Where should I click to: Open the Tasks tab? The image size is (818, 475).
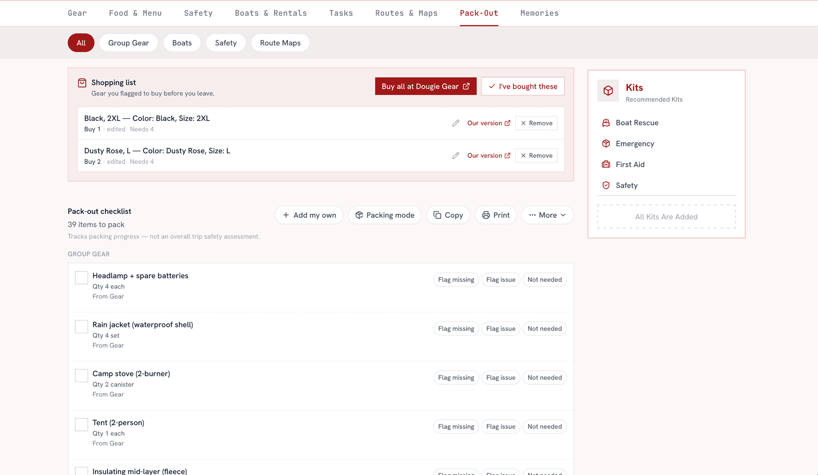pyautogui.click(x=341, y=13)
